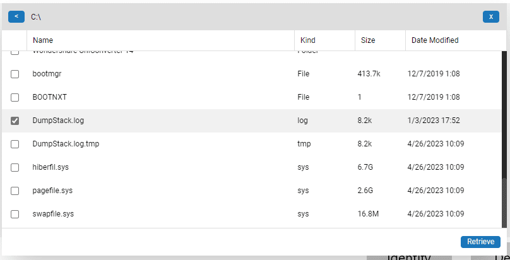The image size is (510, 260).
Task: Click the Retrieve button
Action: click(x=480, y=242)
